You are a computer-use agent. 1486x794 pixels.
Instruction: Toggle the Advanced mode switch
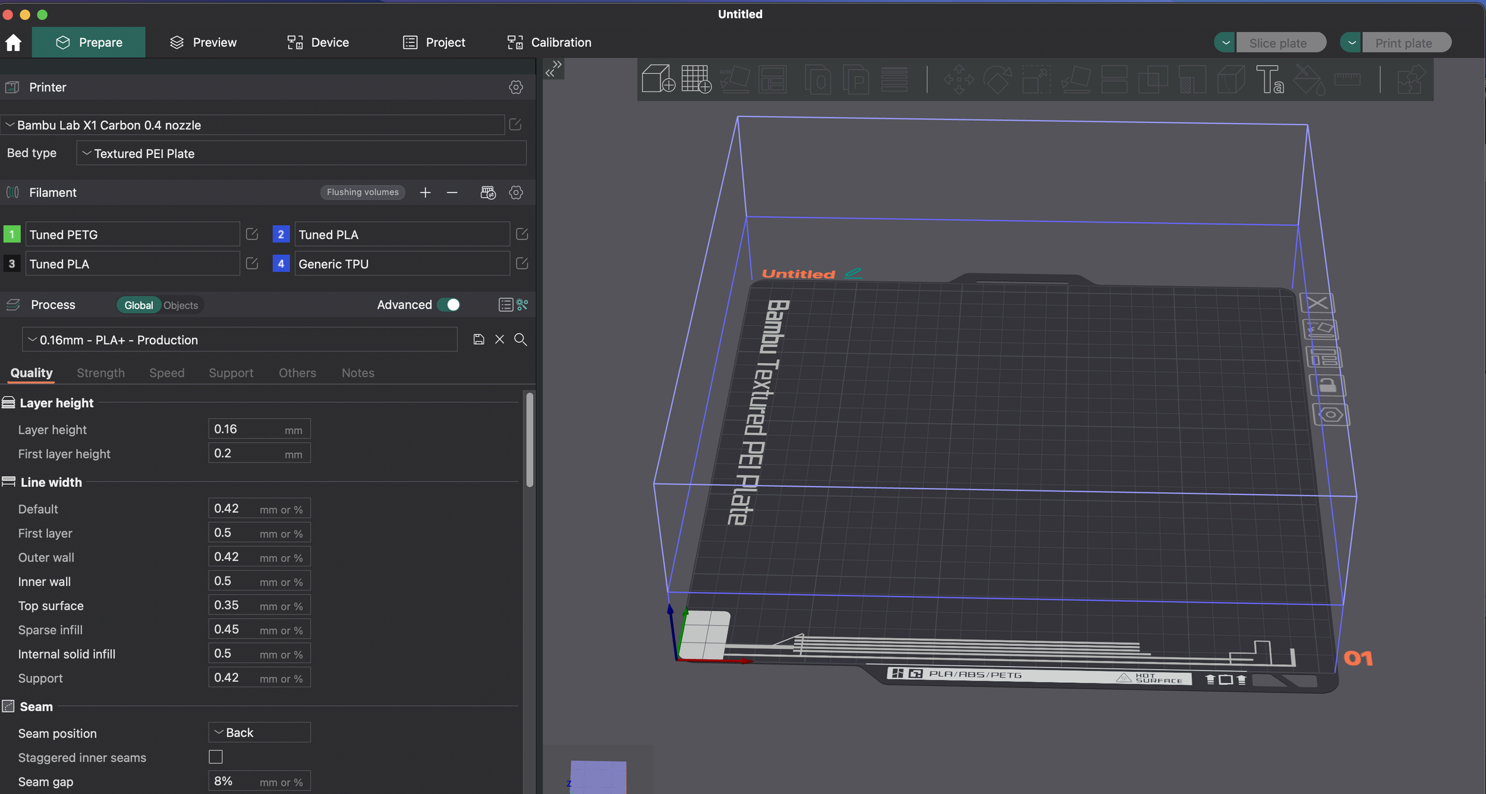(449, 305)
